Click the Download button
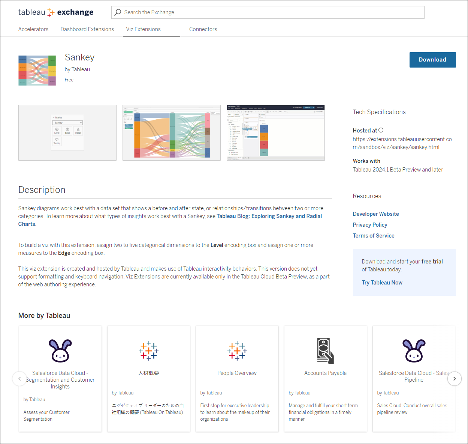 click(x=432, y=60)
